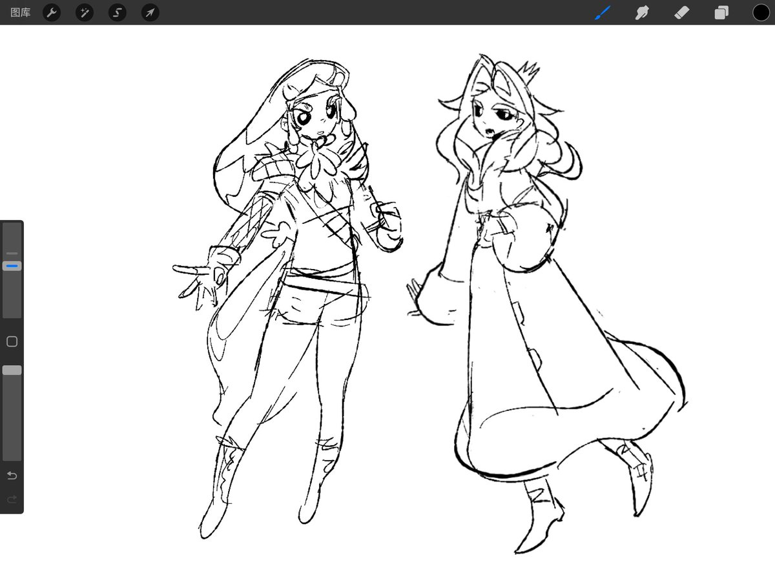Activate the Transform arrow tool
The height and width of the screenshot is (580, 775).
[150, 12]
